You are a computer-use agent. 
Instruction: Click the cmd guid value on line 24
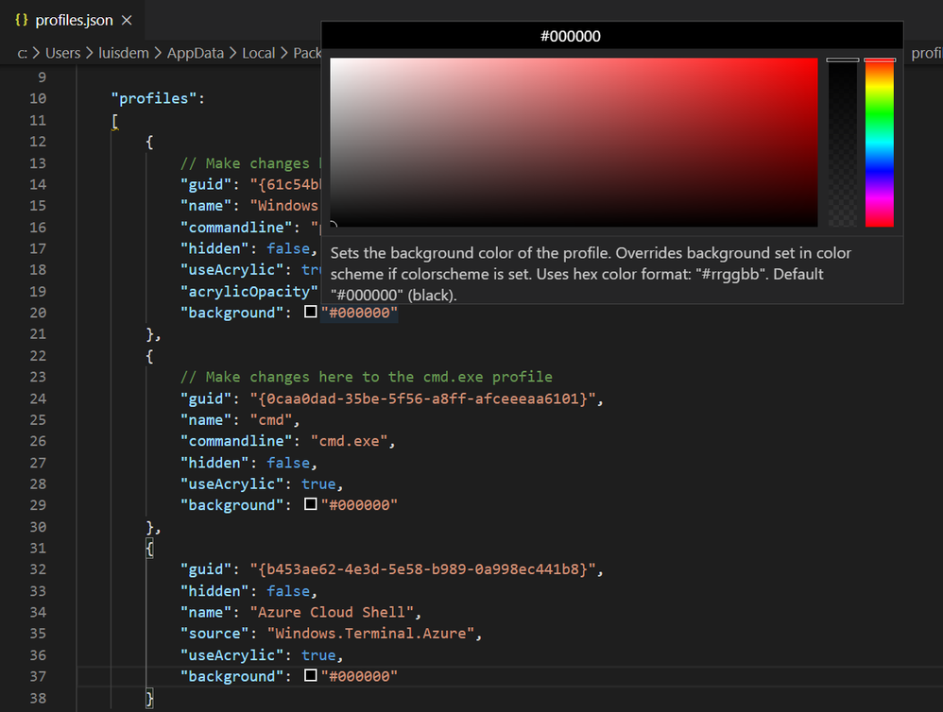(x=422, y=398)
